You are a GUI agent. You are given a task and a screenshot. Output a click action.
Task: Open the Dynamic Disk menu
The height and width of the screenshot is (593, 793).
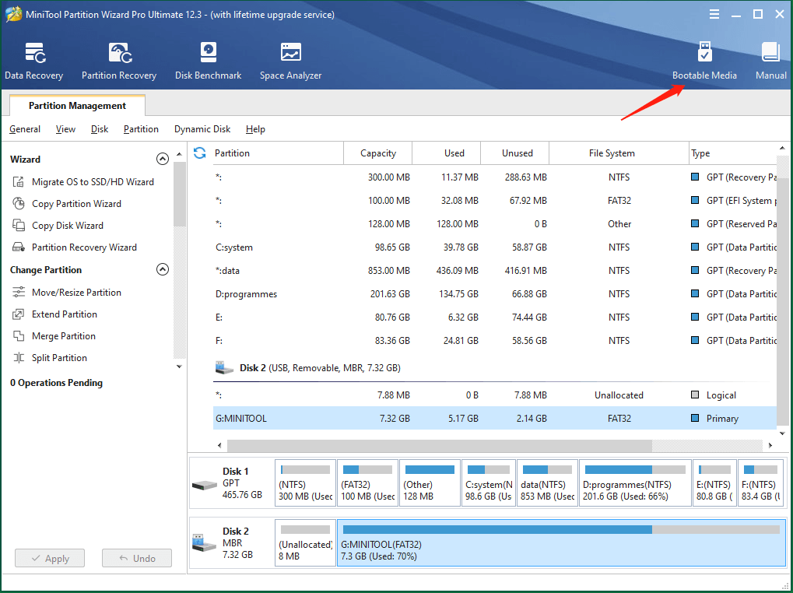(202, 128)
